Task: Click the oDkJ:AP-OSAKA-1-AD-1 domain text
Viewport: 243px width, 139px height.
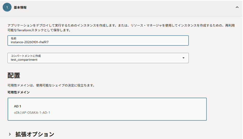Action: point(32,112)
